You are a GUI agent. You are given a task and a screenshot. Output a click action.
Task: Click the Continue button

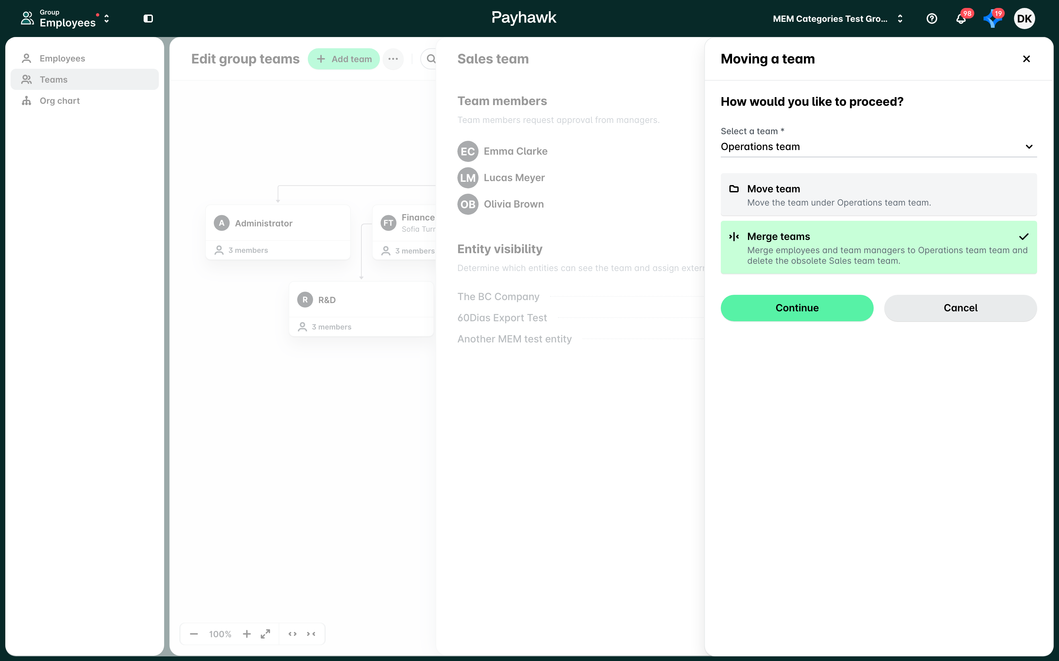[797, 308]
